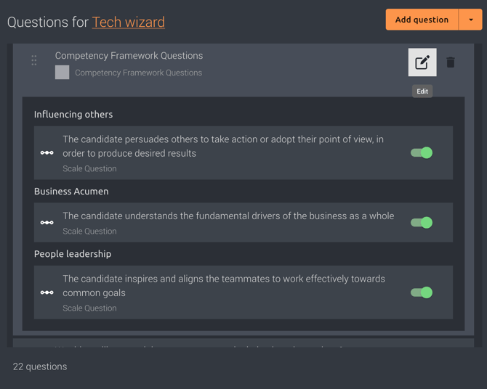Disable the Influencing others question toggle

pos(422,153)
